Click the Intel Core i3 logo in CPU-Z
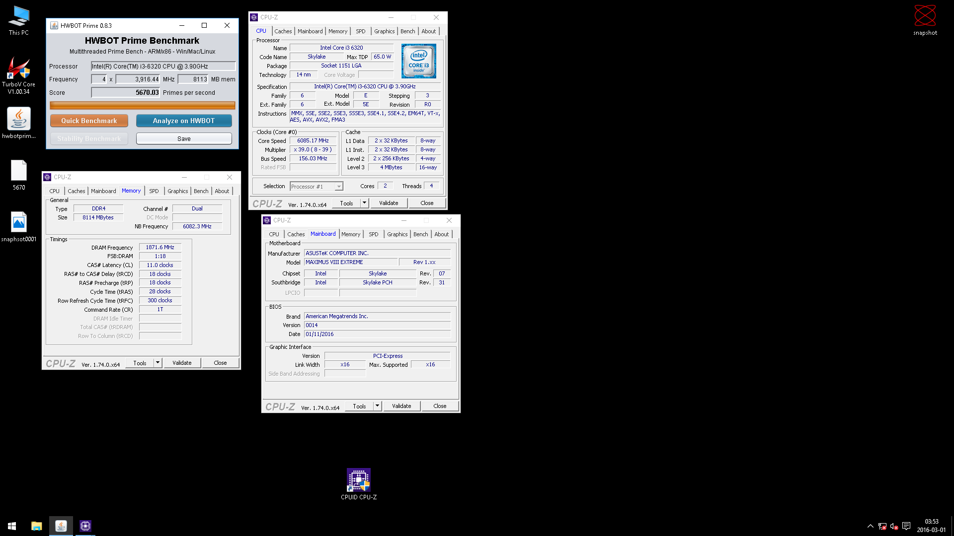 [419, 61]
